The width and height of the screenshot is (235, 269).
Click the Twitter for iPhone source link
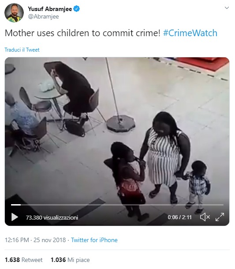point(94,240)
